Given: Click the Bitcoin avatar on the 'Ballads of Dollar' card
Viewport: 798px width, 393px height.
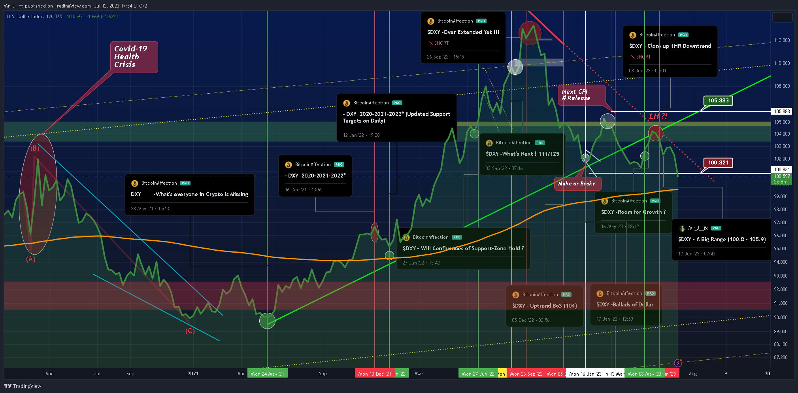Looking at the screenshot, I should click(600, 293).
